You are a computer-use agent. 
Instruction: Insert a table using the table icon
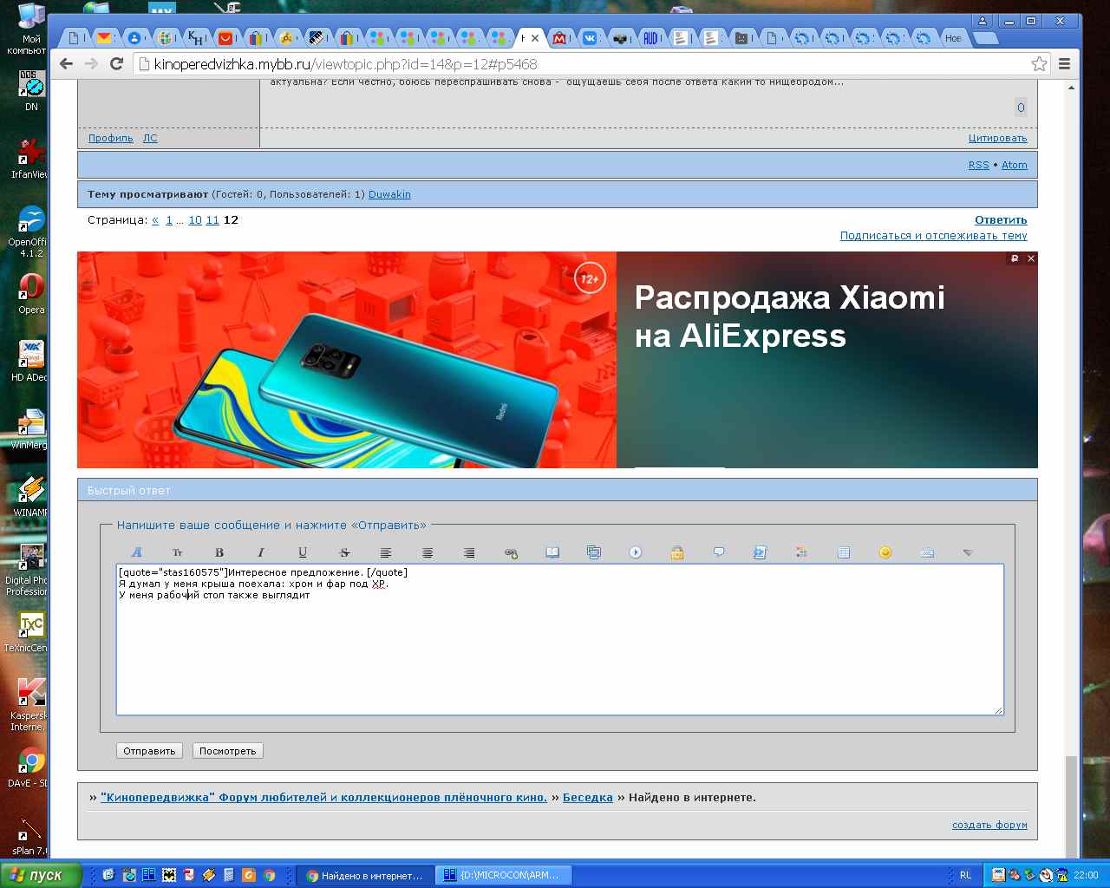[844, 552]
